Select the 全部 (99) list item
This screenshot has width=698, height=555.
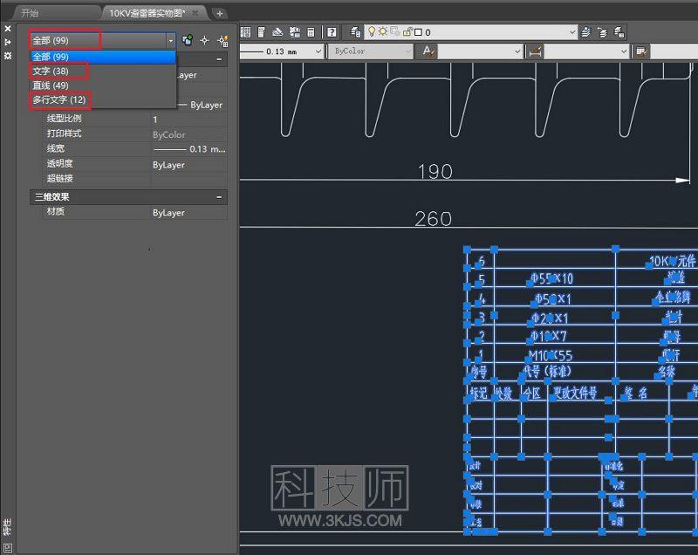[x=103, y=57]
